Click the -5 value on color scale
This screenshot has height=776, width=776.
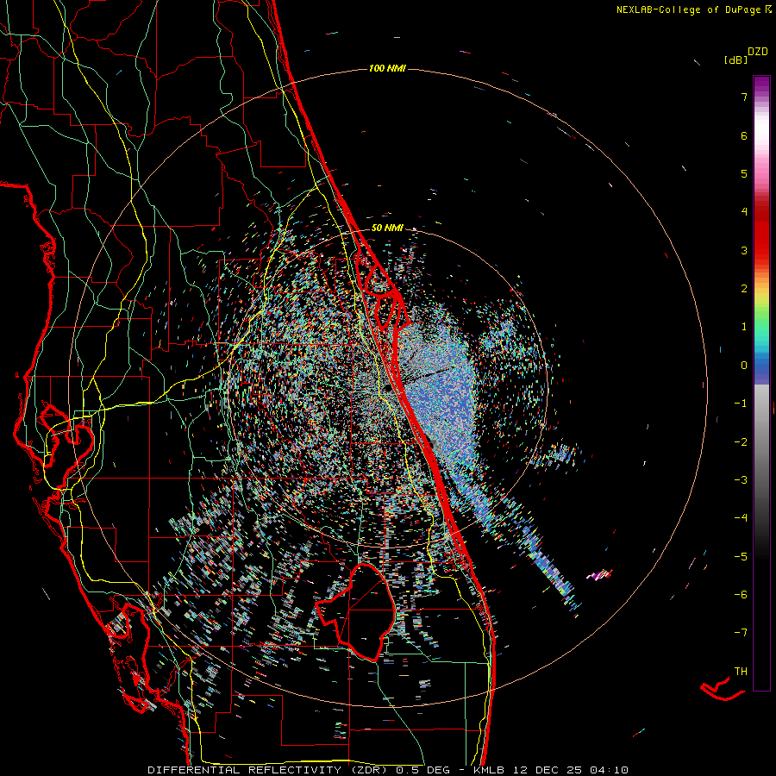(x=741, y=557)
